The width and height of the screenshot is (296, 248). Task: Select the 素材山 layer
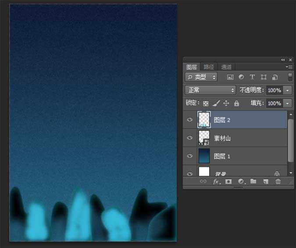pyautogui.click(x=246, y=138)
